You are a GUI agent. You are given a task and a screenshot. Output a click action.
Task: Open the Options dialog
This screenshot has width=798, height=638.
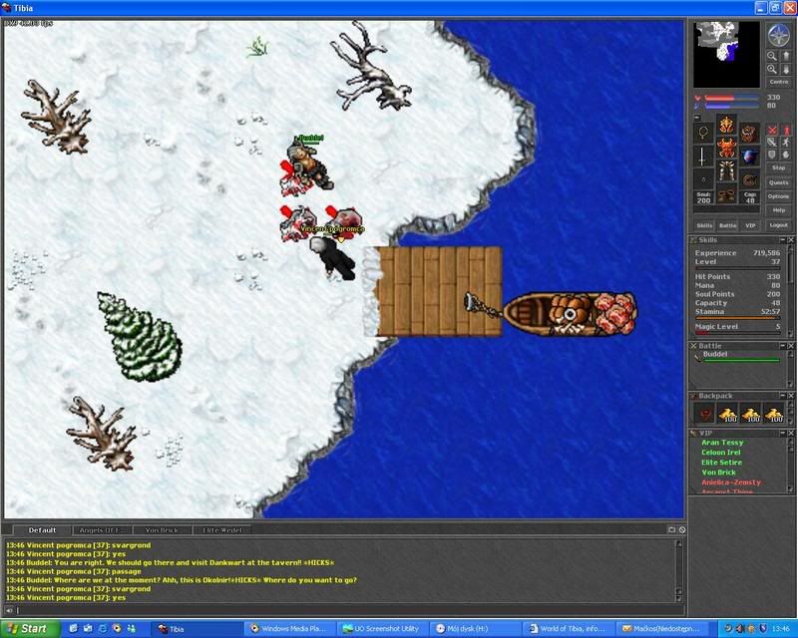[779, 196]
